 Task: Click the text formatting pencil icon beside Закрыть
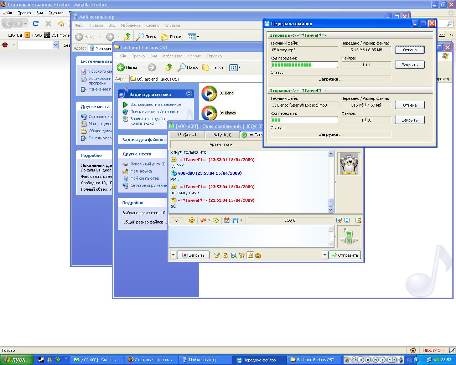217,255
